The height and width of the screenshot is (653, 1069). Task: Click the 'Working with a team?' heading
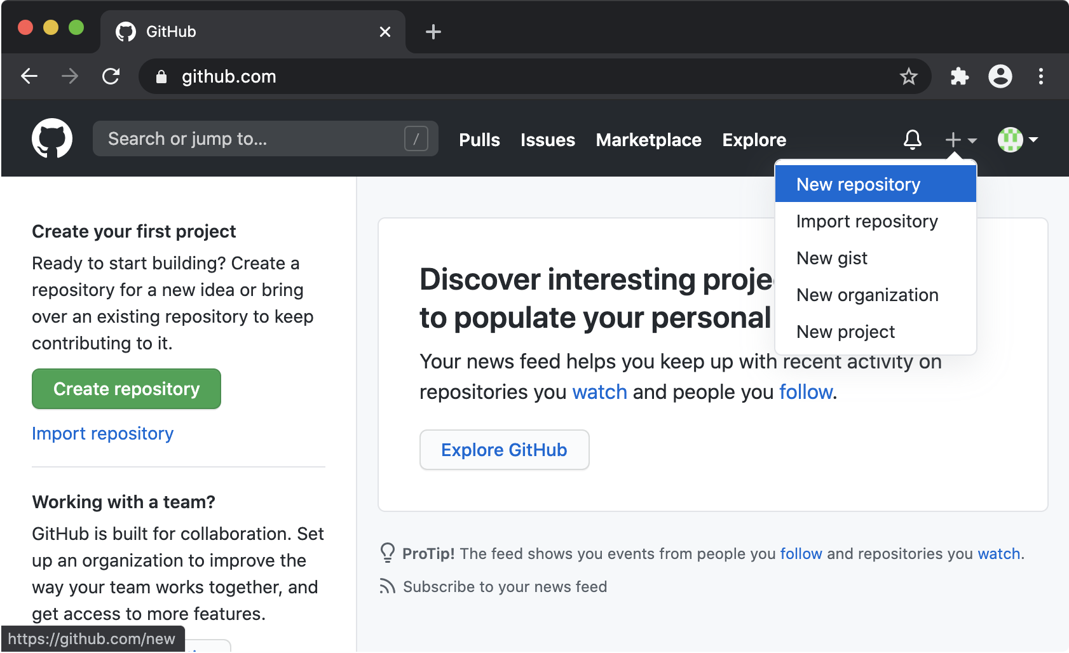[124, 502]
